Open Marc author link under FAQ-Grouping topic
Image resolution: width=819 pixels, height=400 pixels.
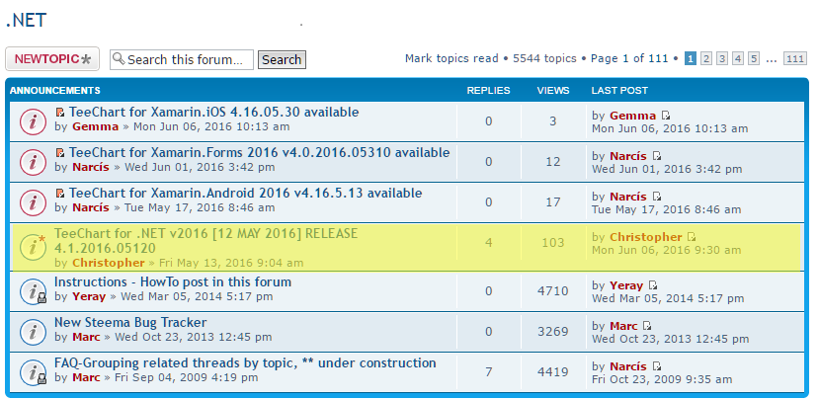tap(86, 377)
